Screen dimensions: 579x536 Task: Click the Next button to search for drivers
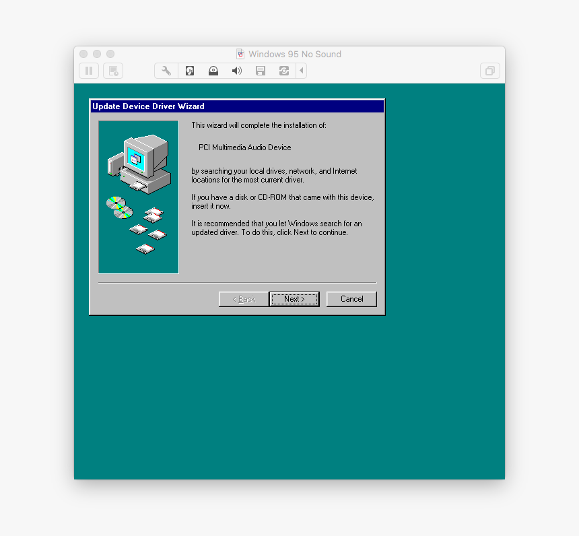pos(294,298)
